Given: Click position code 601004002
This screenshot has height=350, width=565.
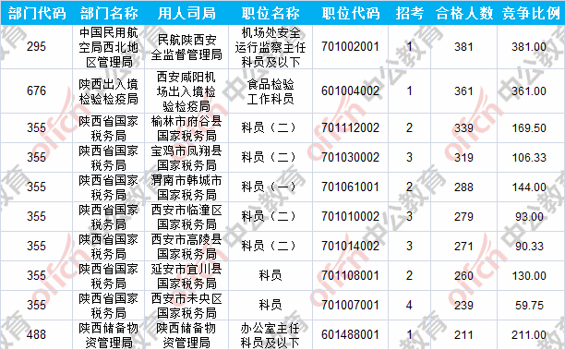Looking at the screenshot, I should [x=350, y=91].
